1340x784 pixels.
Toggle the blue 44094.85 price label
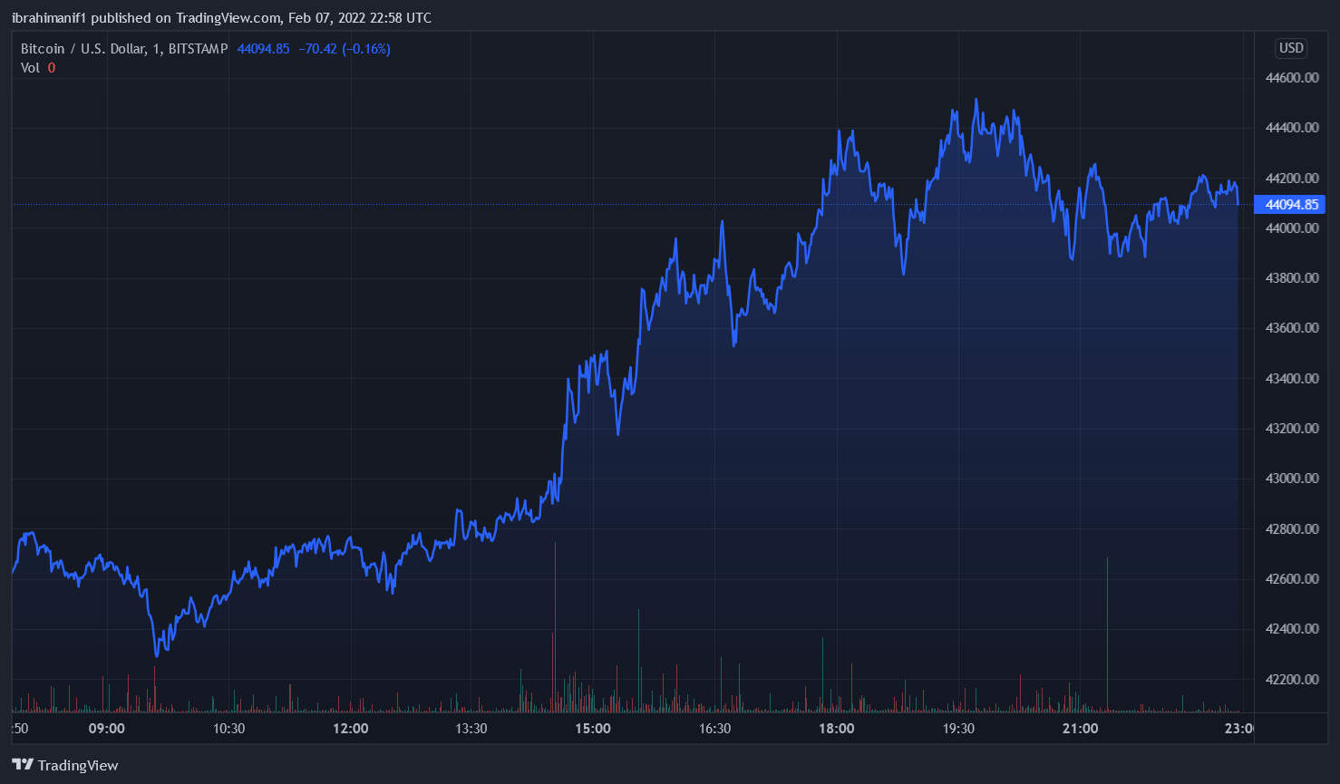(1290, 205)
